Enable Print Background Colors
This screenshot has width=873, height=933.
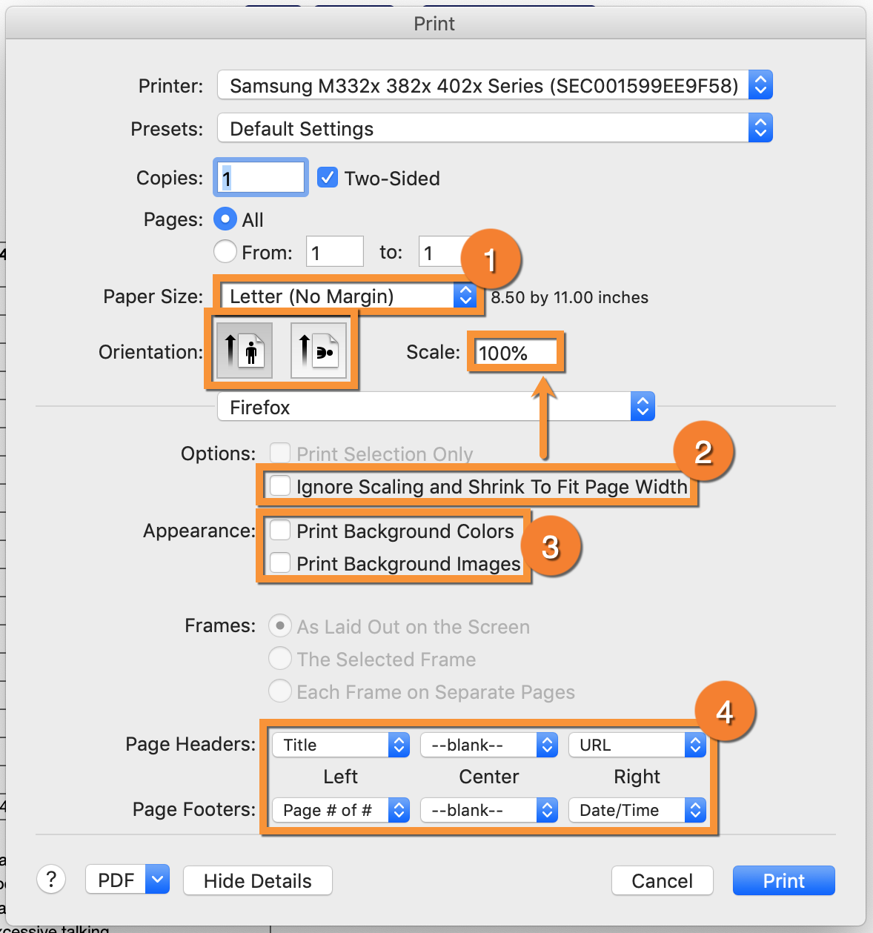click(280, 531)
